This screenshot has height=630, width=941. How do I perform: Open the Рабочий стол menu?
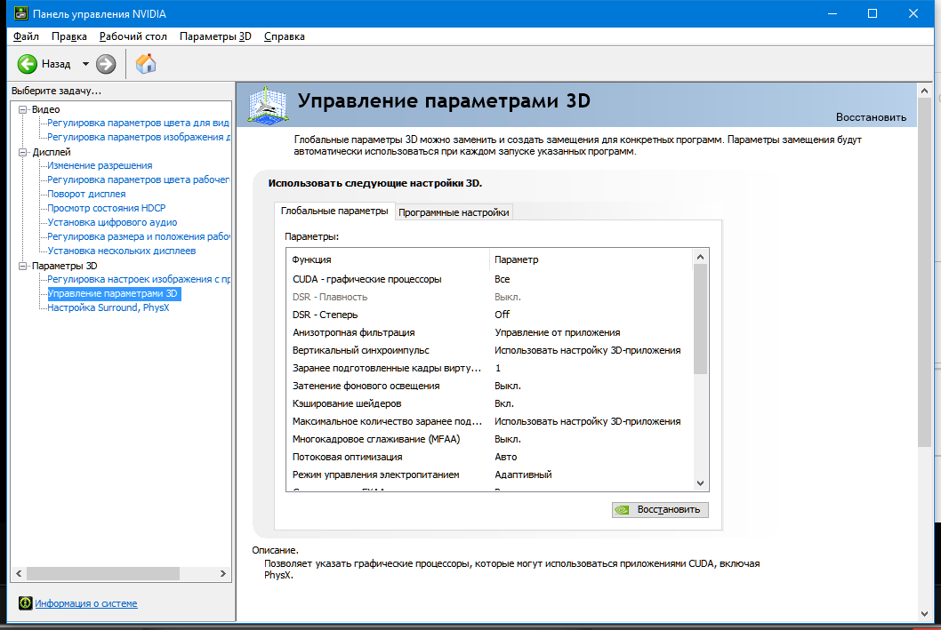[x=133, y=36]
